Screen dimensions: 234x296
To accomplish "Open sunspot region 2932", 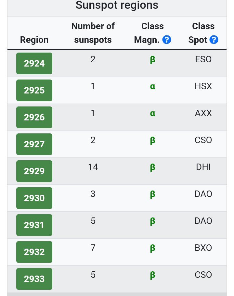I will click(x=34, y=252).
